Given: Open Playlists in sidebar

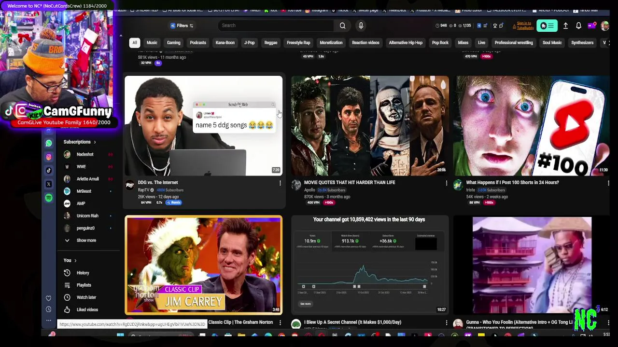Looking at the screenshot, I should tap(84, 285).
